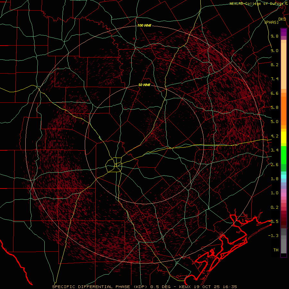Click the 100 NMI range ring label
This screenshot has height=289, width=289.
[x=144, y=25]
